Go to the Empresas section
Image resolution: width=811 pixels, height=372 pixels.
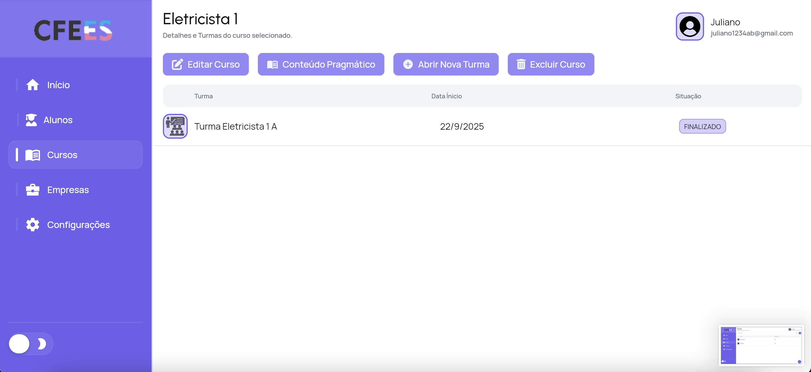[68, 190]
